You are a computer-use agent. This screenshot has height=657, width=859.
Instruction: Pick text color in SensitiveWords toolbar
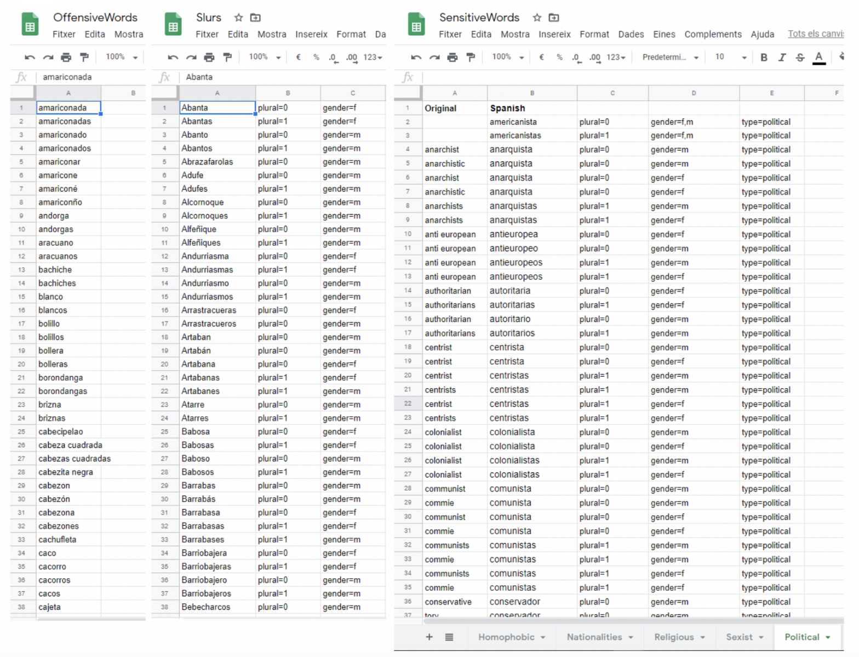click(819, 57)
